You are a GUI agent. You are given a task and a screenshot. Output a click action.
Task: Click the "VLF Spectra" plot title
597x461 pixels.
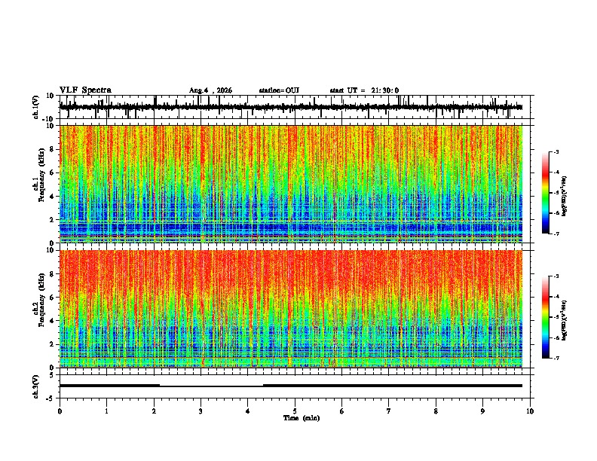click(x=85, y=90)
